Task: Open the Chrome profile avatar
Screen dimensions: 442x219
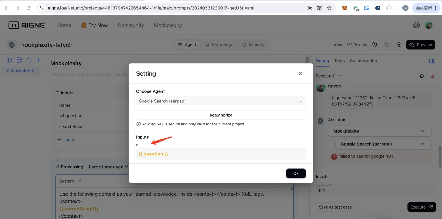Action: (405, 8)
